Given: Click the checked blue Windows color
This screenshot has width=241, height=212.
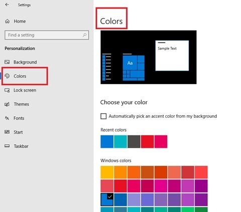Looking at the screenshot, I should click(107, 199).
